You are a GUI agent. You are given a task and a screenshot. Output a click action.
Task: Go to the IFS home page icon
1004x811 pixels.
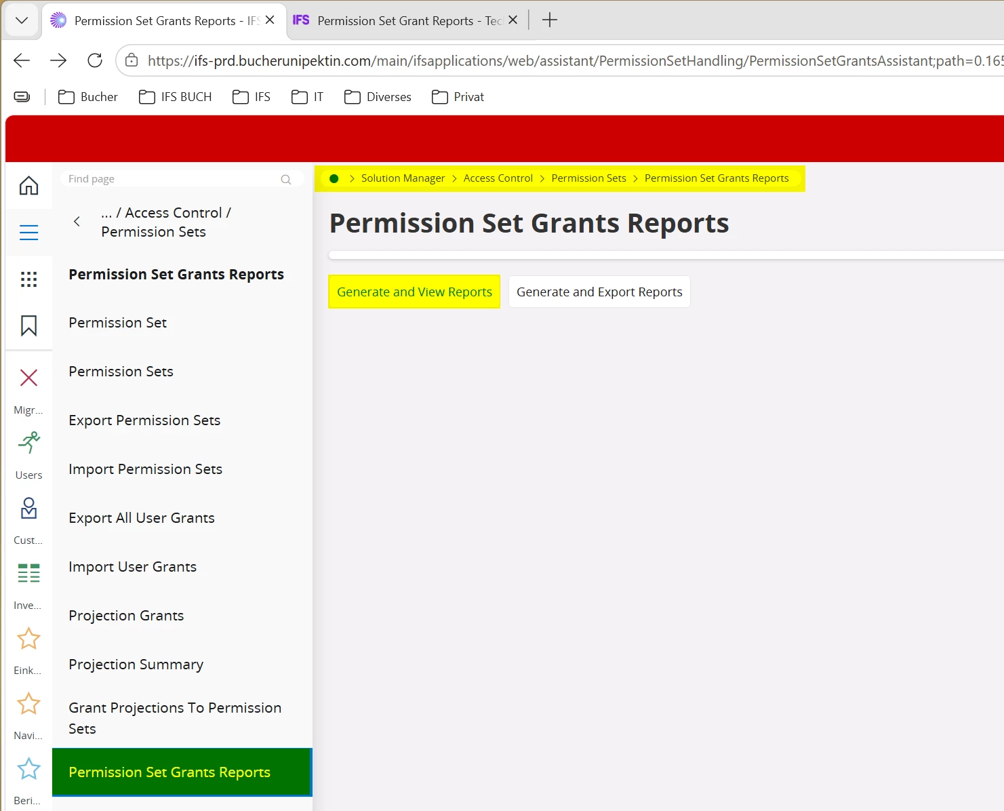[28, 185]
